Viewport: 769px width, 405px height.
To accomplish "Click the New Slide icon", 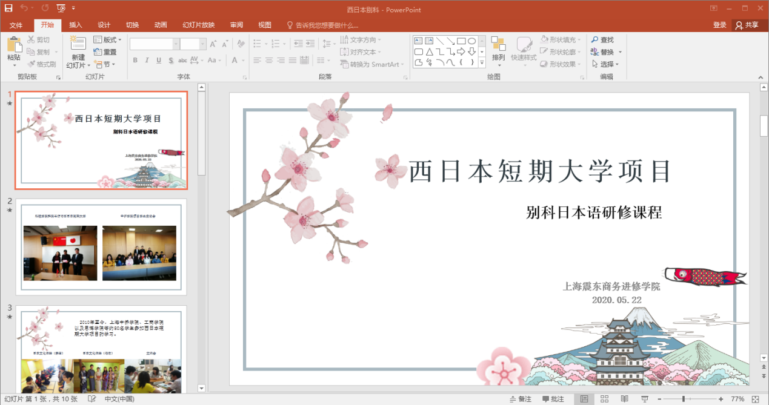I will coord(78,44).
